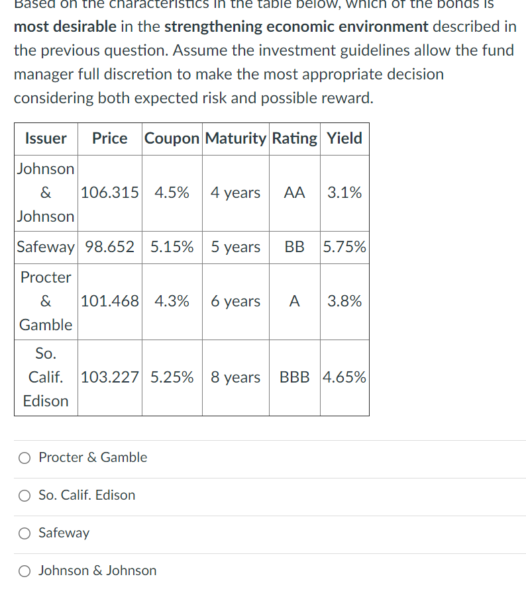526x593 pixels.
Task: Click the Coupon column header
Action: 172,138
